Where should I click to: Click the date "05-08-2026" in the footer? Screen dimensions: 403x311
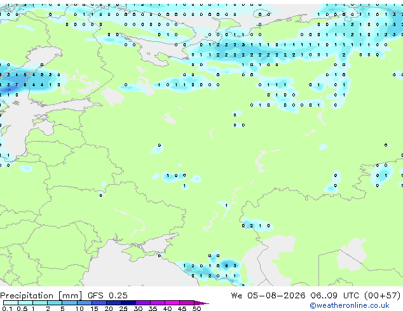point(277,296)
